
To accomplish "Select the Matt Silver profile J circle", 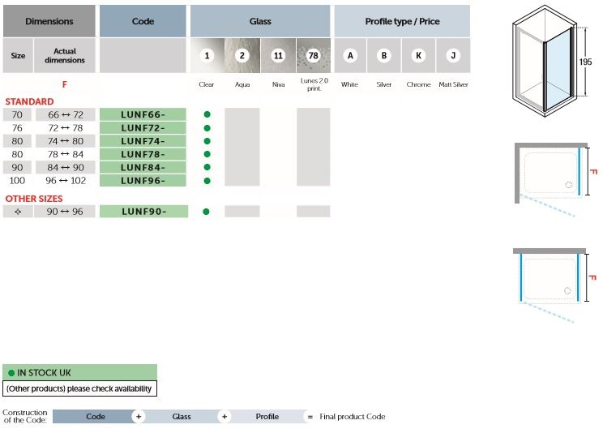I will 453,55.
